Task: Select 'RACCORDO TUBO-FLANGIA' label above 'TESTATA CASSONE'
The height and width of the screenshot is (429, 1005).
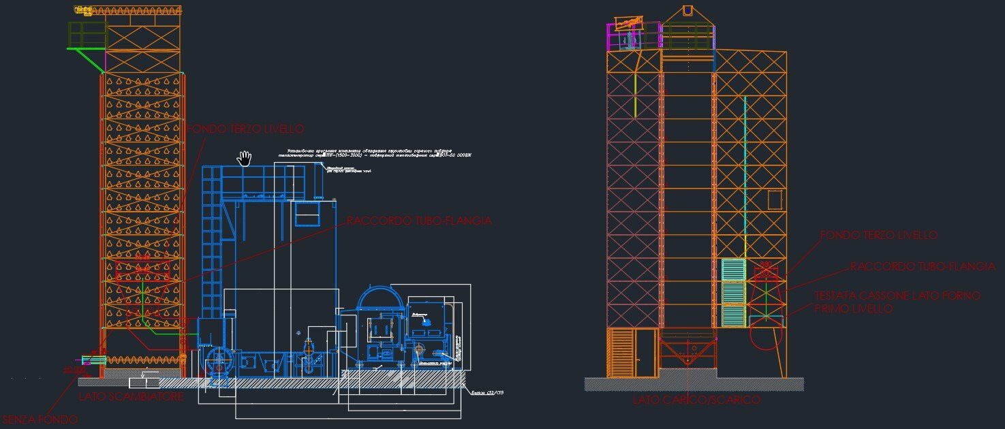Action: tap(923, 266)
